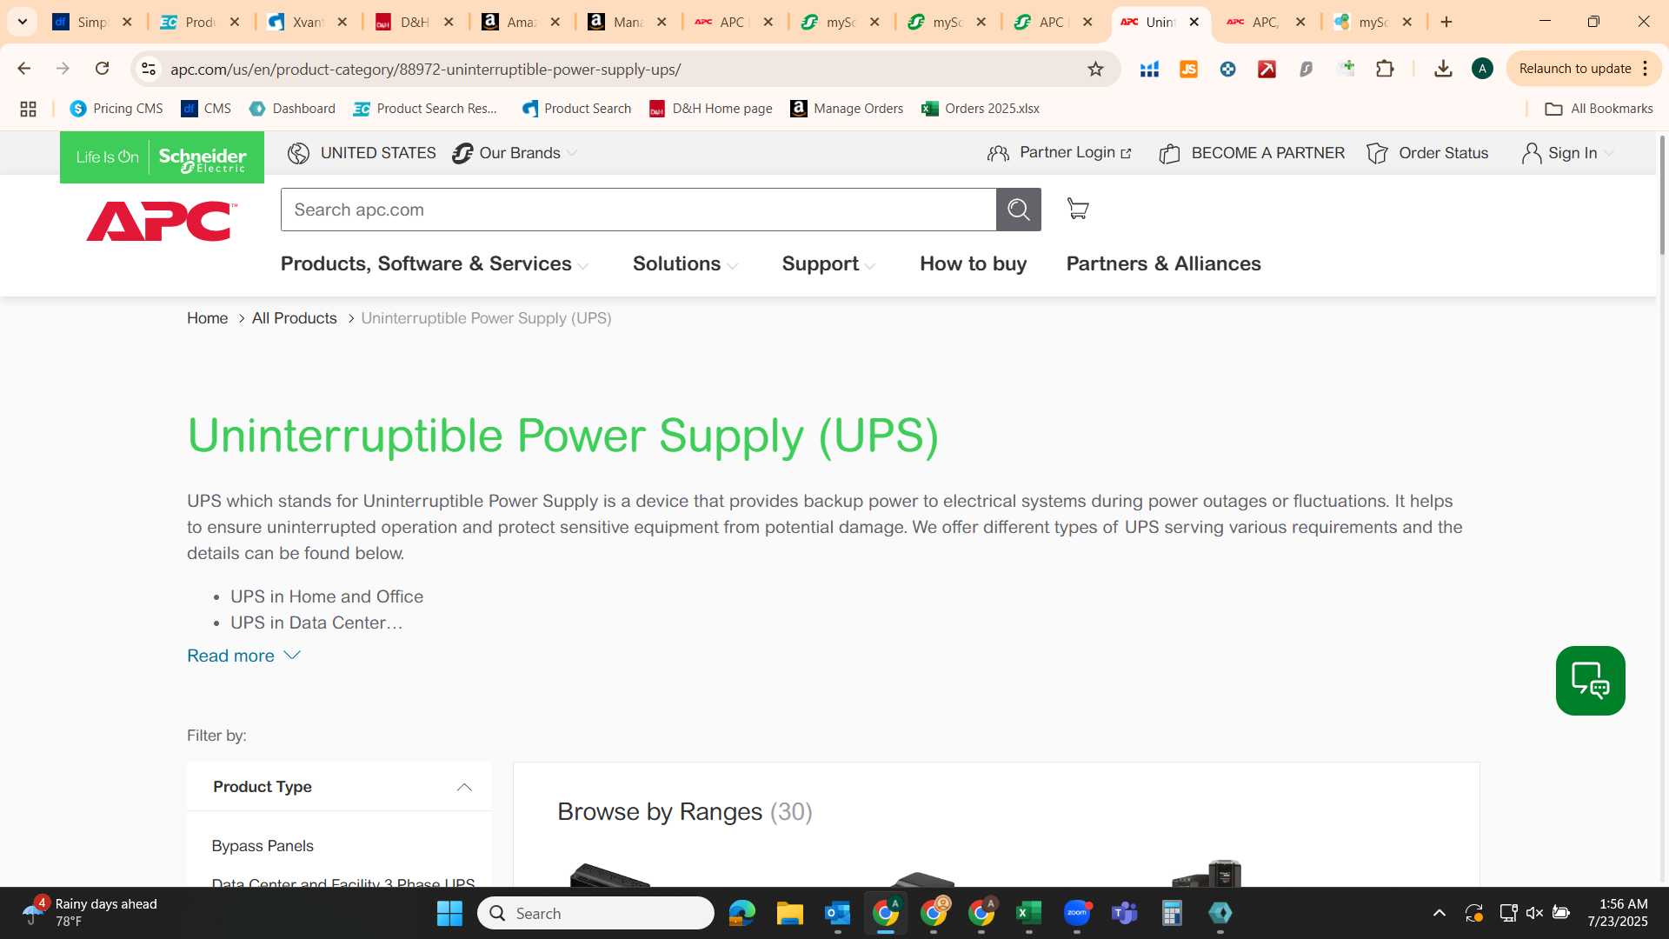The image size is (1669, 939).
Task: Open Excel from taskbar
Action: point(1028,913)
